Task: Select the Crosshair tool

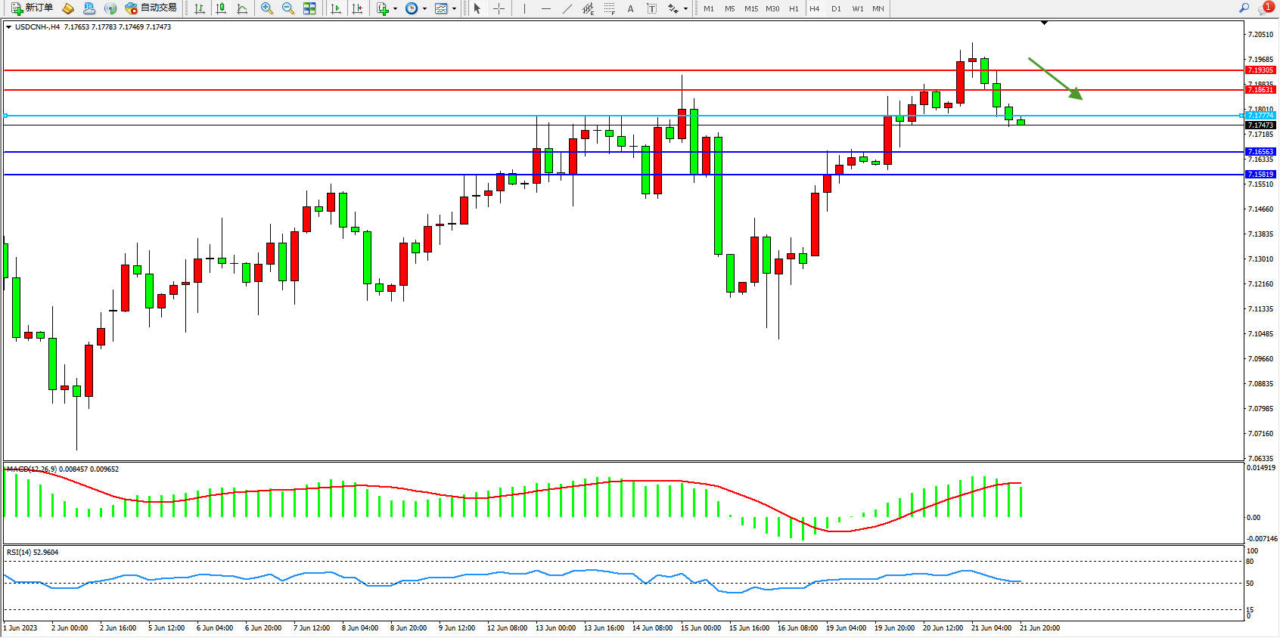Action: (x=499, y=8)
